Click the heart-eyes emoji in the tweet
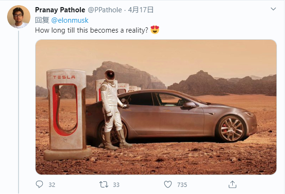The image size is (285, 194). 154,30
